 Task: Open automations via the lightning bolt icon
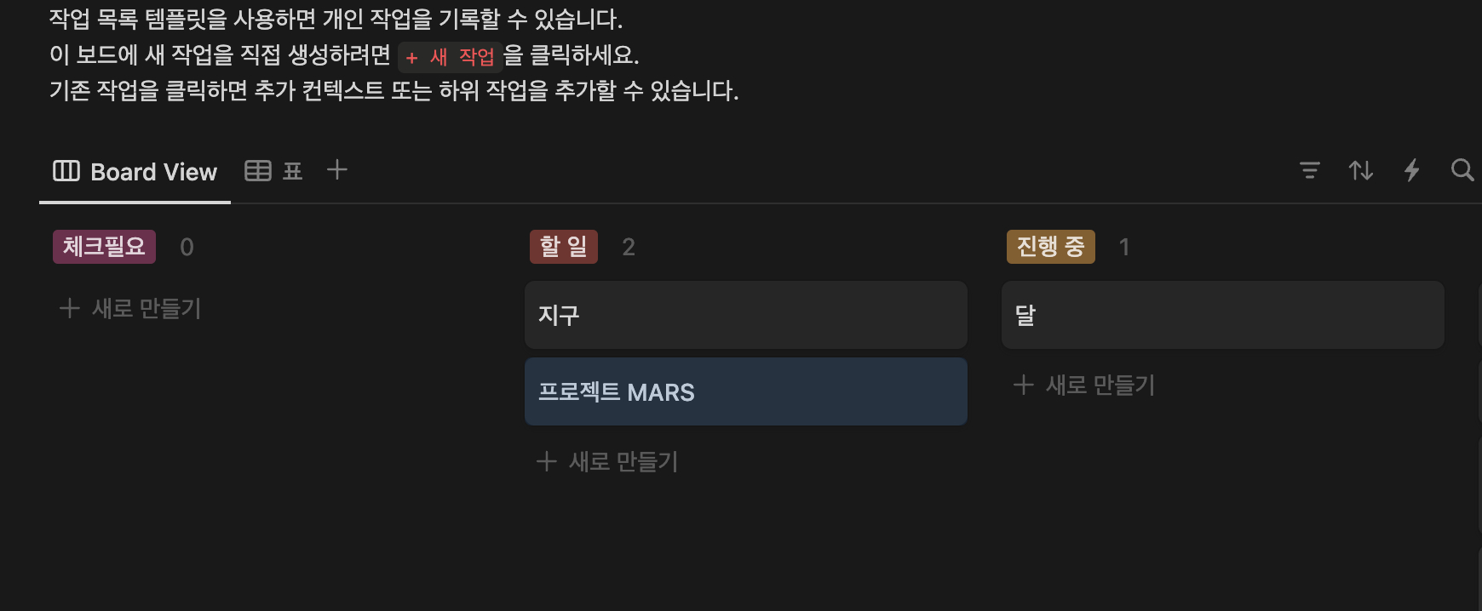coord(1412,170)
